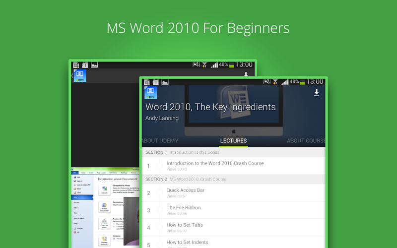Tap the 13:00 clock in the front screen status bar
Image resolution: width=397 pixels, height=248 pixels.
315,81
